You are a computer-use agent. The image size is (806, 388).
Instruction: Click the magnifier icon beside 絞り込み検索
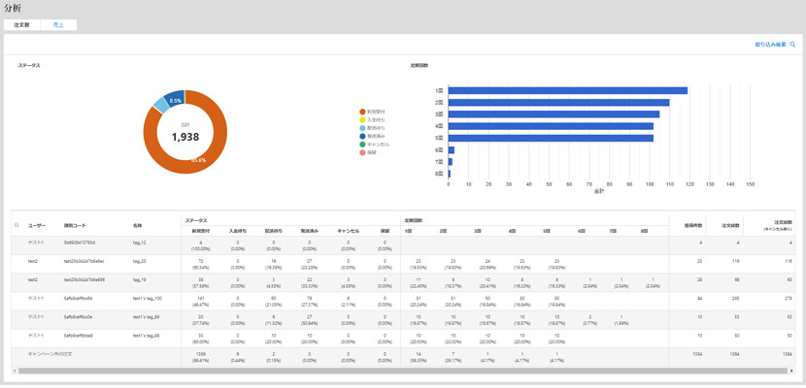793,45
